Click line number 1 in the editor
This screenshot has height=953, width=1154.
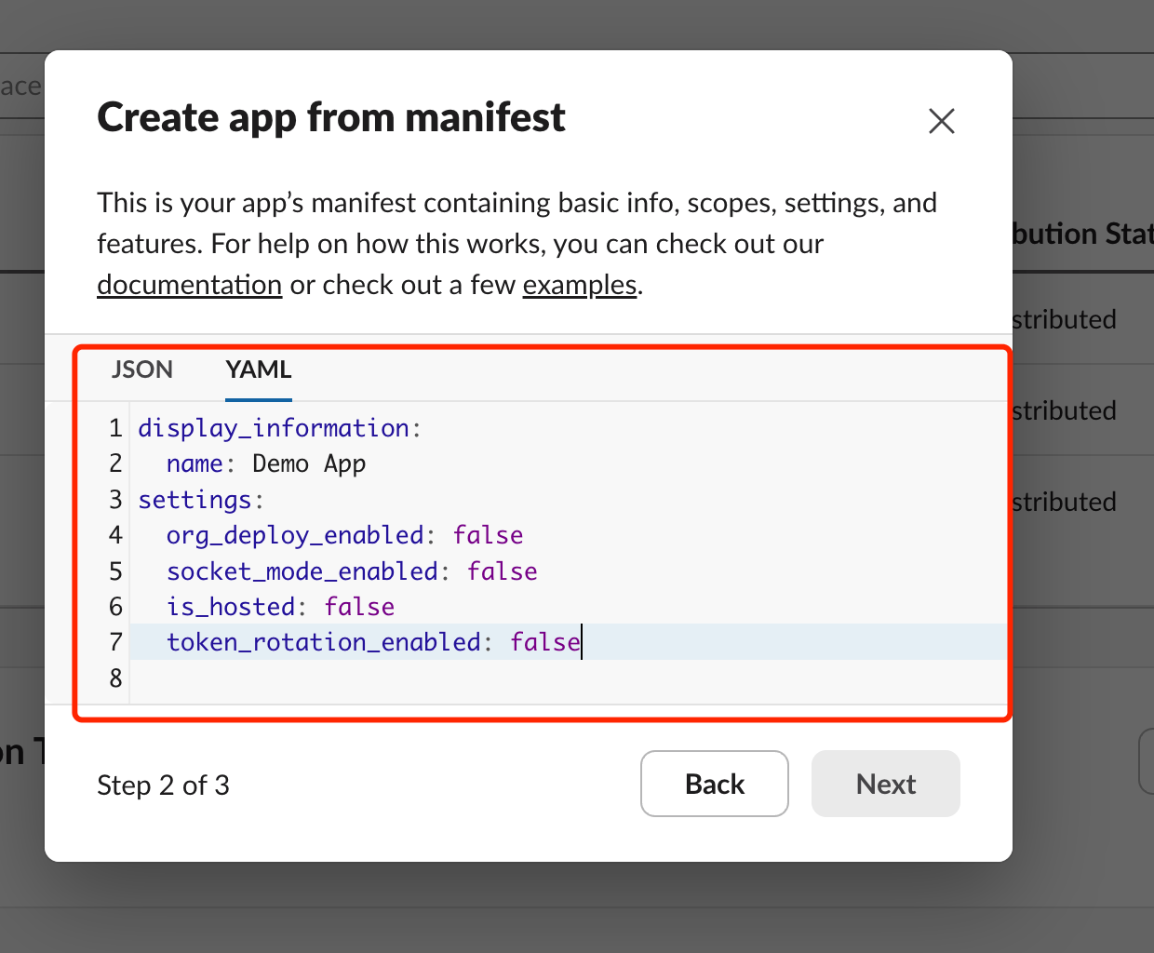(x=114, y=427)
